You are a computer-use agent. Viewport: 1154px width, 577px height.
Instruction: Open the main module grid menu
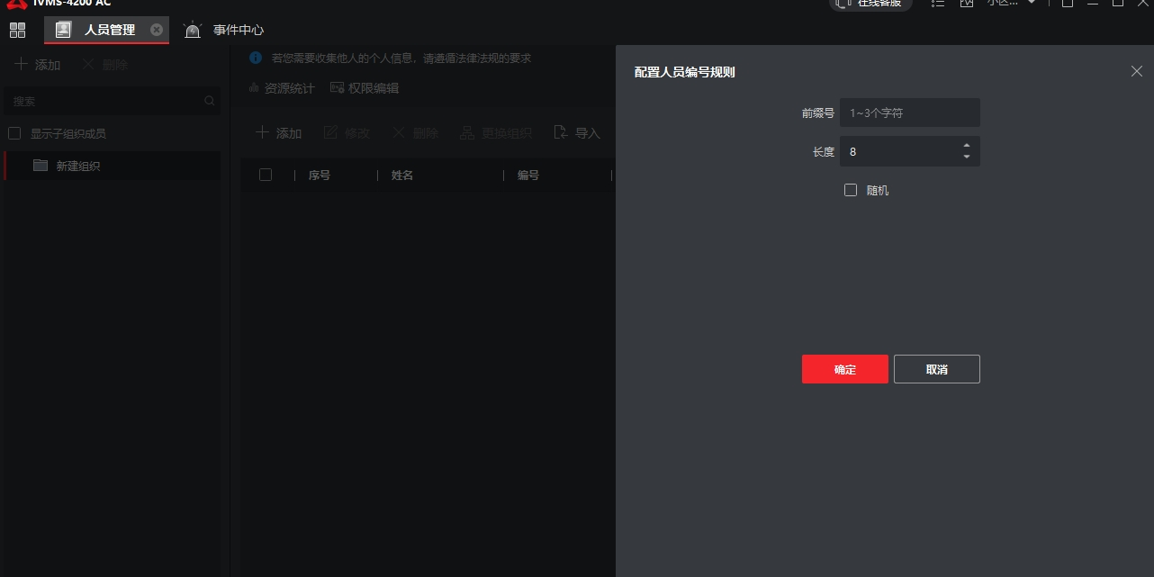pyautogui.click(x=17, y=31)
